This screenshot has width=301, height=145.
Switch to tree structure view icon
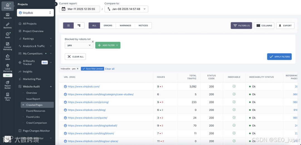[79, 26]
